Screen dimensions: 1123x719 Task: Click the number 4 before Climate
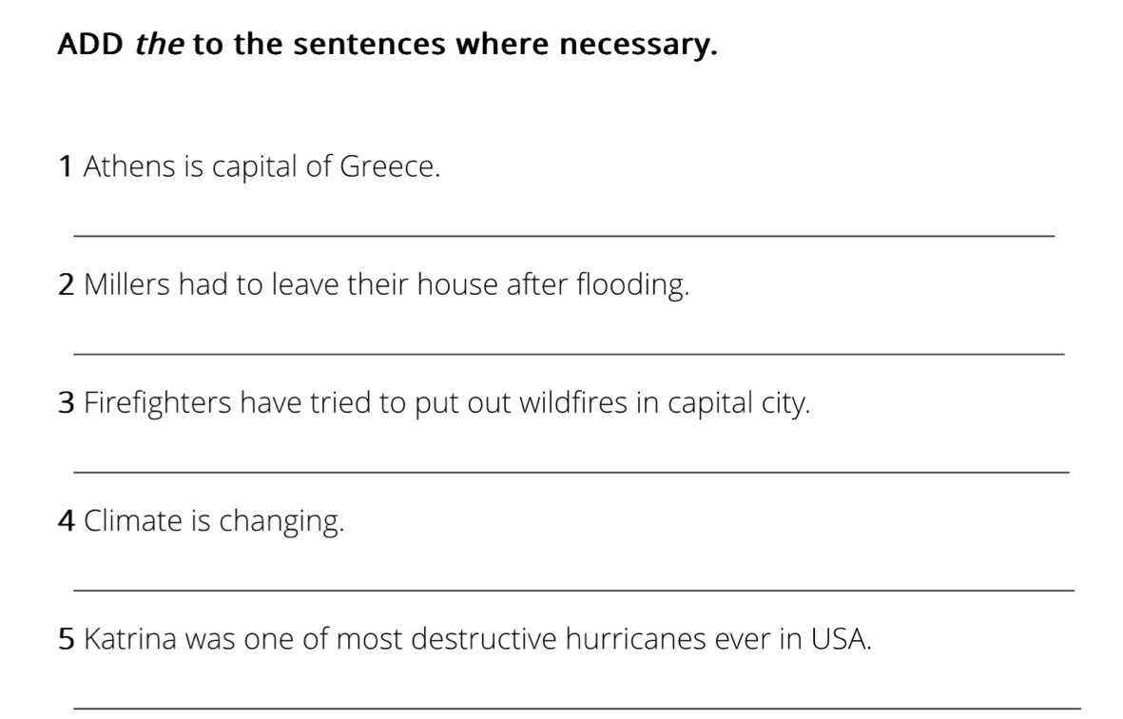click(x=66, y=521)
